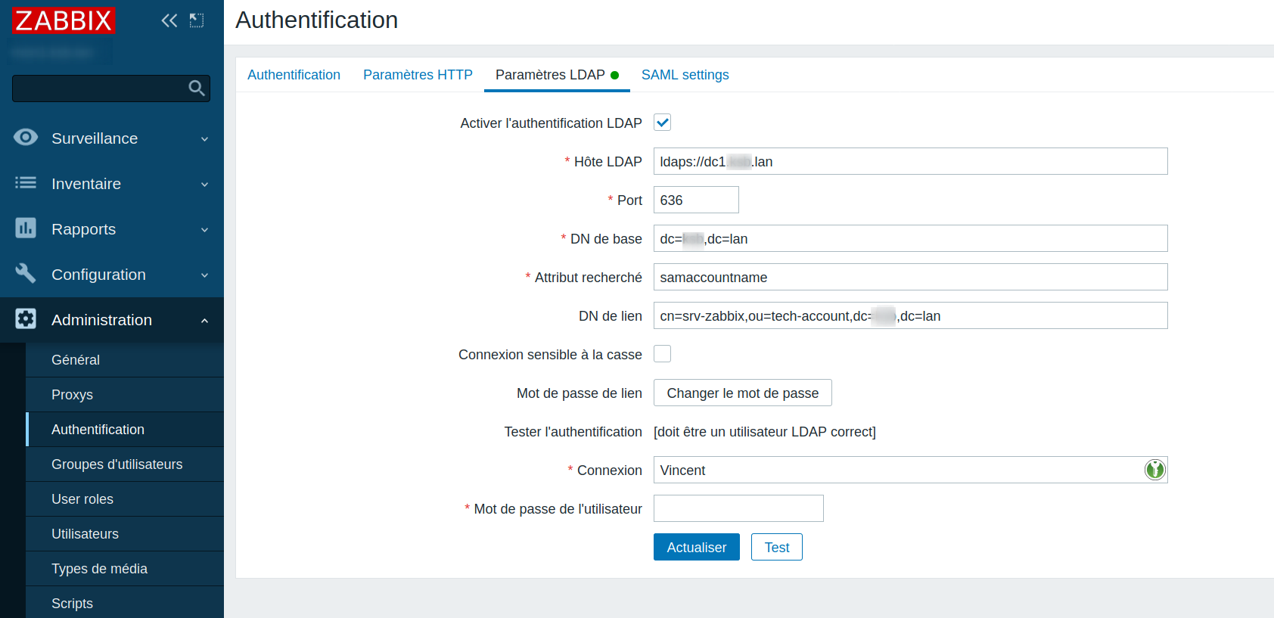Expand the Surveillance menu chevron
This screenshot has height=618, width=1274.
coord(204,139)
